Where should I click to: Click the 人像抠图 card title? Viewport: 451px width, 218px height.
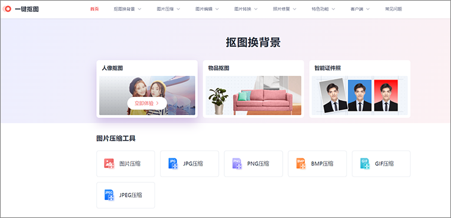pos(112,68)
